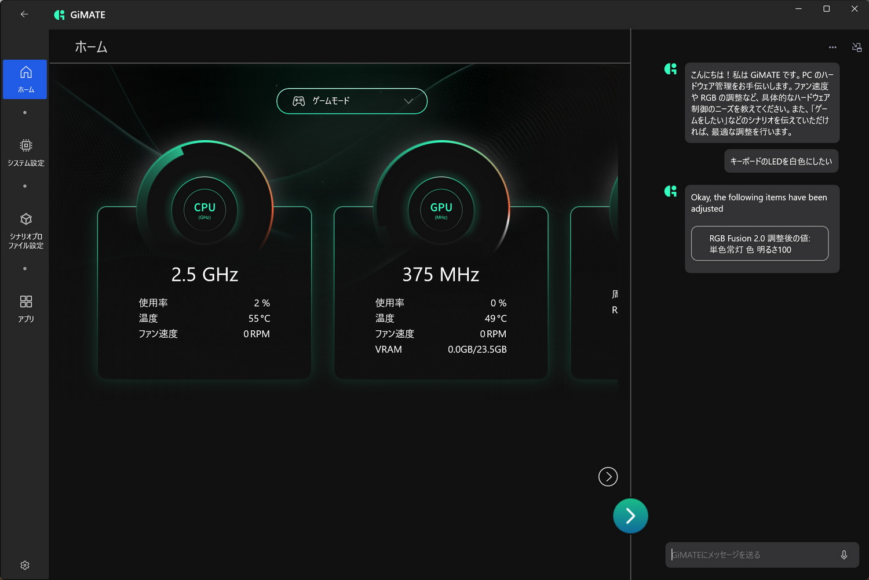Viewport: 869px width, 580px height.
Task: Collapse chat panel with teal arrow button
Action: 630,516
